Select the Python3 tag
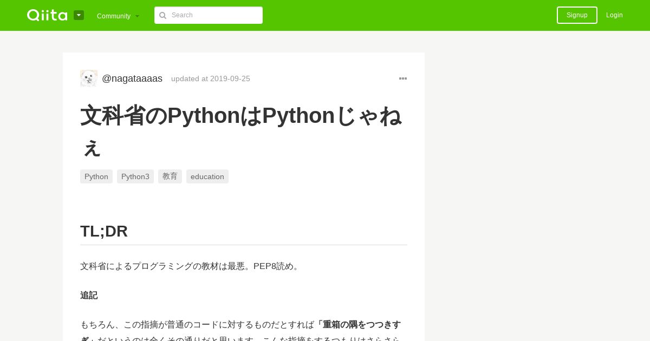 [x=135, y=176]
